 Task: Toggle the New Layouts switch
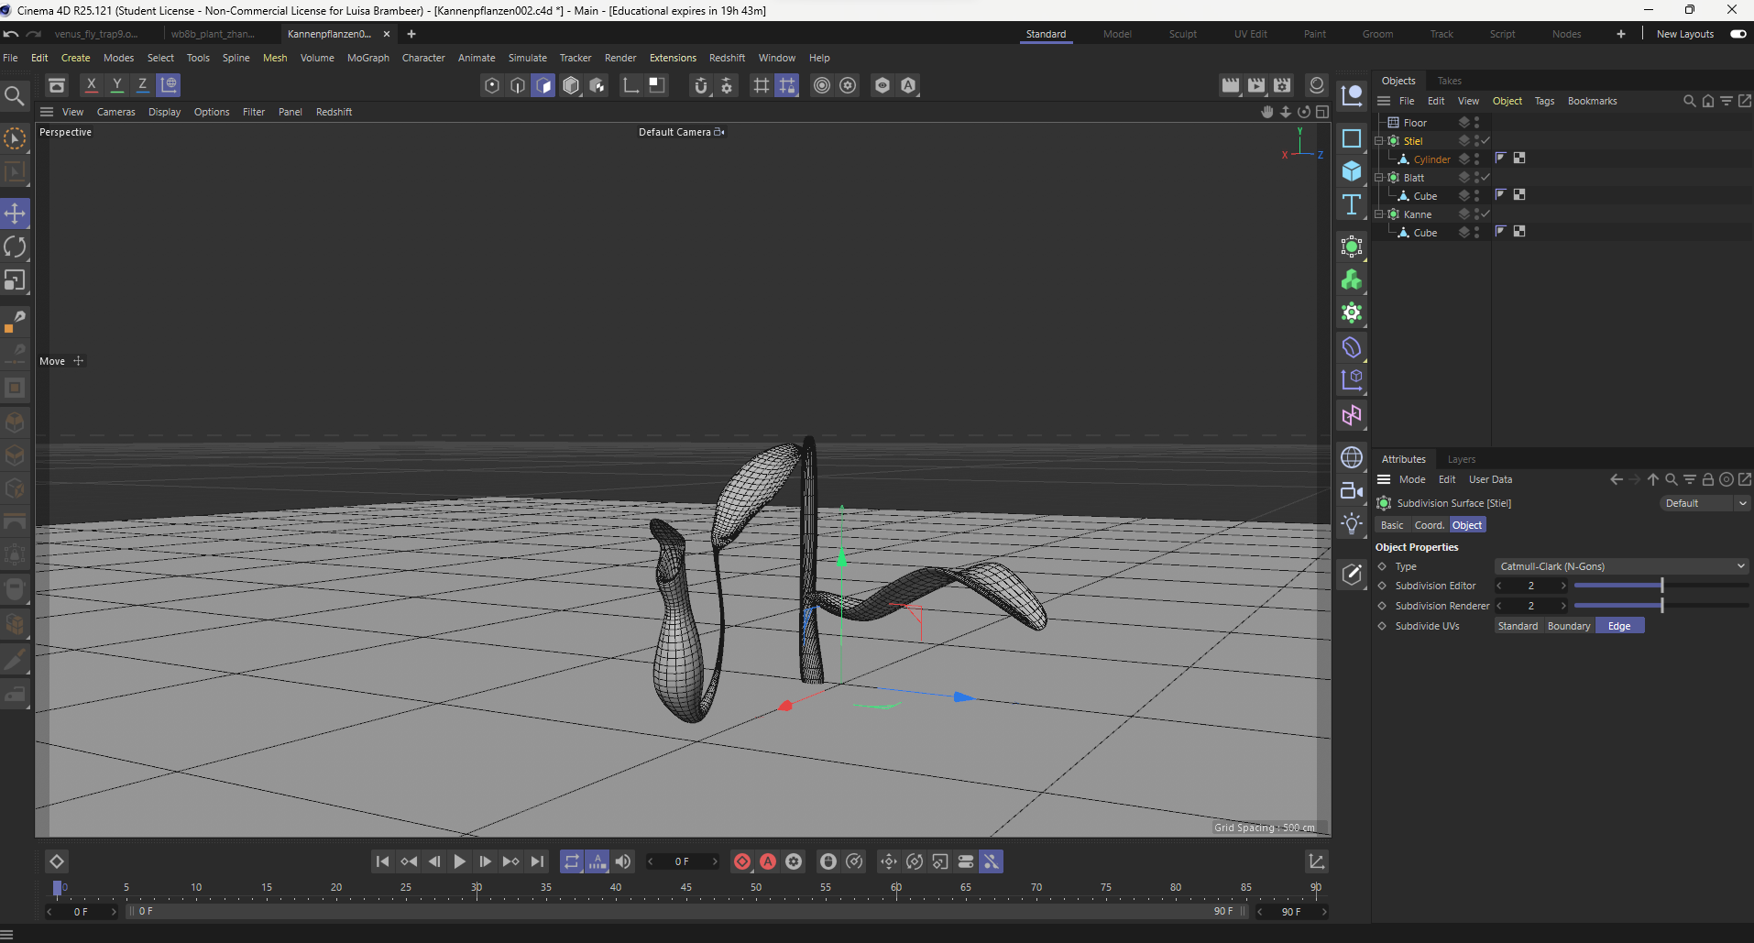1738,34
